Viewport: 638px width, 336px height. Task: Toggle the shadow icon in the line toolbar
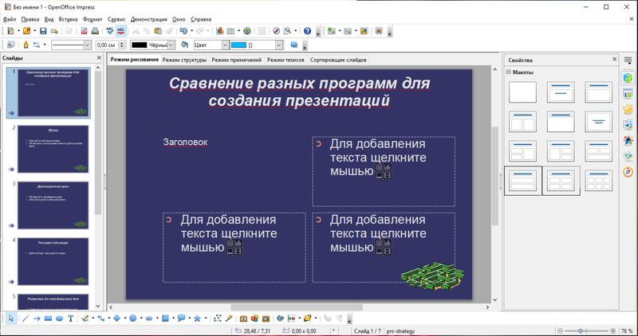coord(293,45)
